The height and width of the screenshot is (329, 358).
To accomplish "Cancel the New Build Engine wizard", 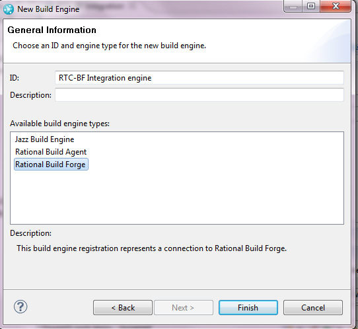I will 313,308.
